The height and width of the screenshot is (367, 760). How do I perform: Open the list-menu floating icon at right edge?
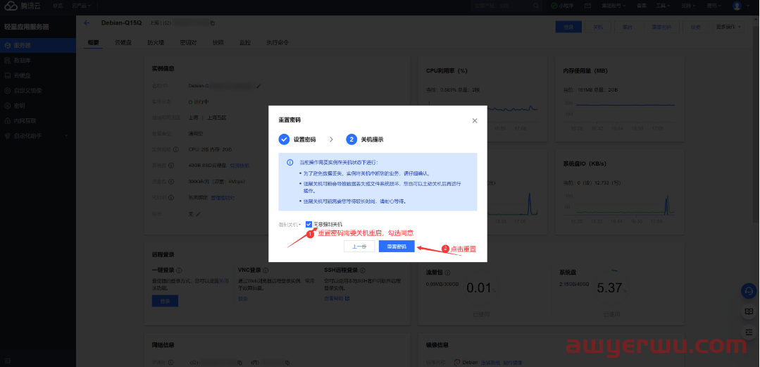point(749,332)
